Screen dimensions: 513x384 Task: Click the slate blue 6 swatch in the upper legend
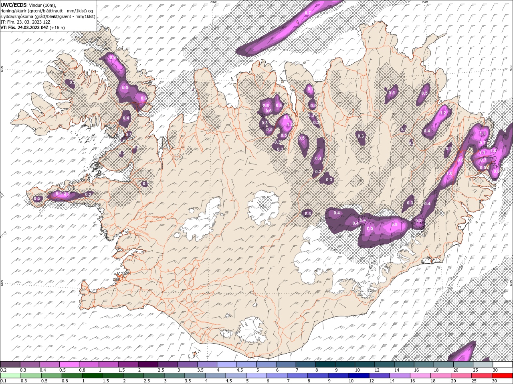click(286, 364)
